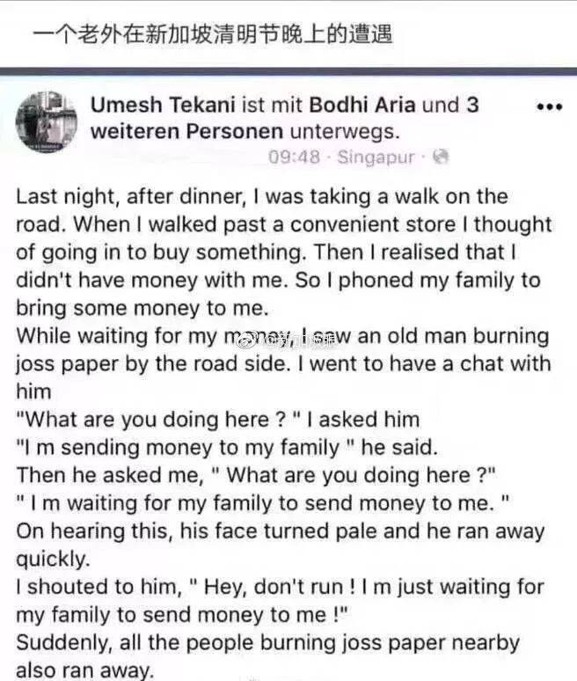
Task: Click the Chinese headline above the post
Action: (211, 34)
